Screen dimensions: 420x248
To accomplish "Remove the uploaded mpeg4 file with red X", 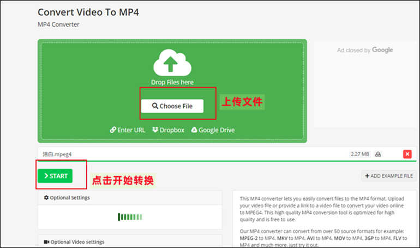I will point(407,154).
